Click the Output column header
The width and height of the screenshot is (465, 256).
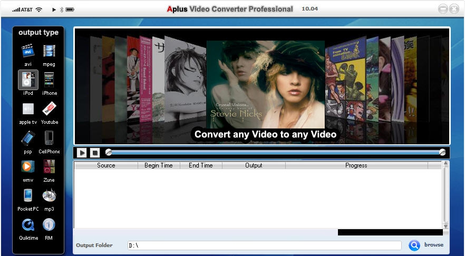pos(254,165)
